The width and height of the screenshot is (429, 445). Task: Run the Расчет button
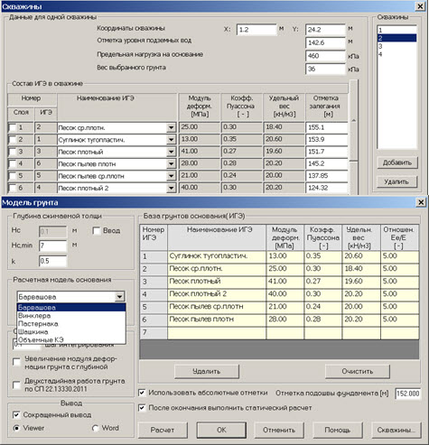163,430
